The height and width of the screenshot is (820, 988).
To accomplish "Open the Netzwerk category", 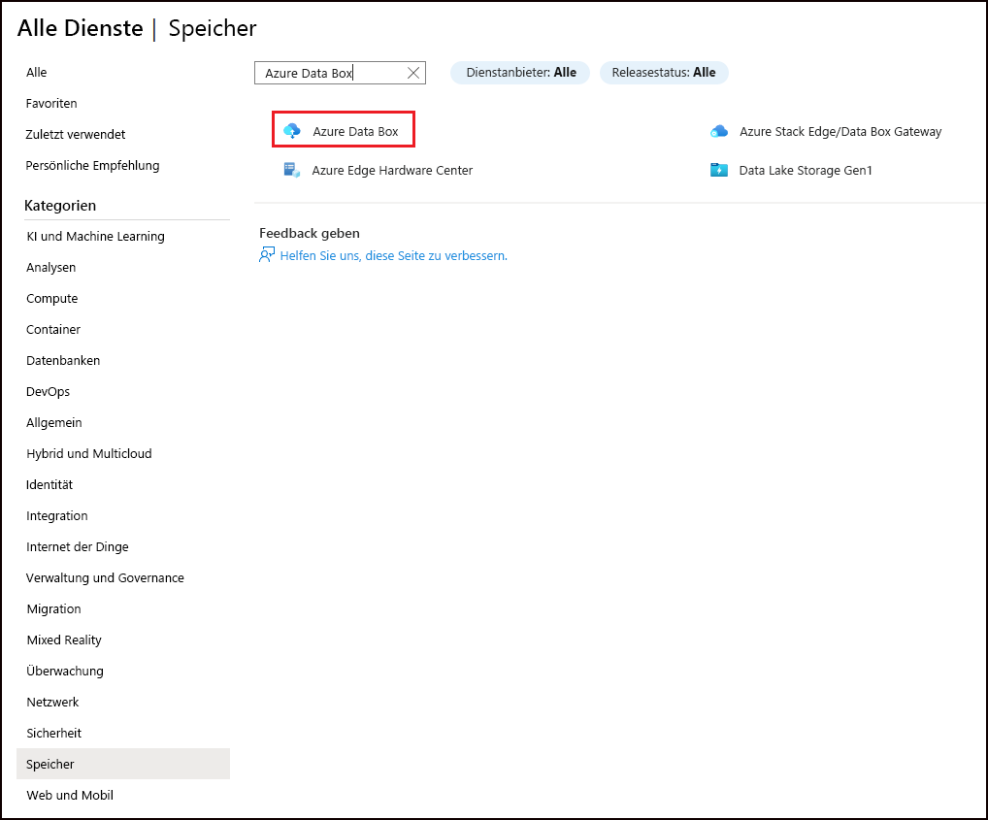I will pyautogui.click(x=53, y=702).
